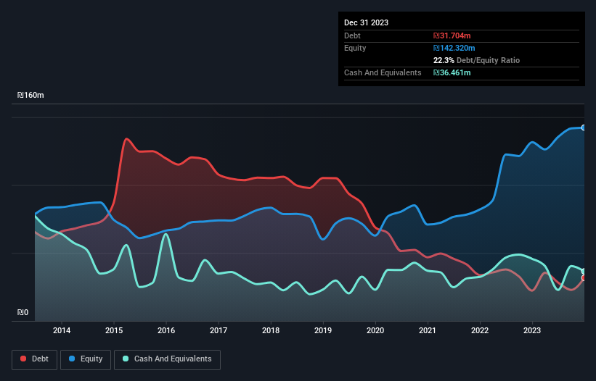The width and height of the screenshot is (596, 381).
Task: Click the Debt row label in tooltip
Action: [x=352, y=35]
